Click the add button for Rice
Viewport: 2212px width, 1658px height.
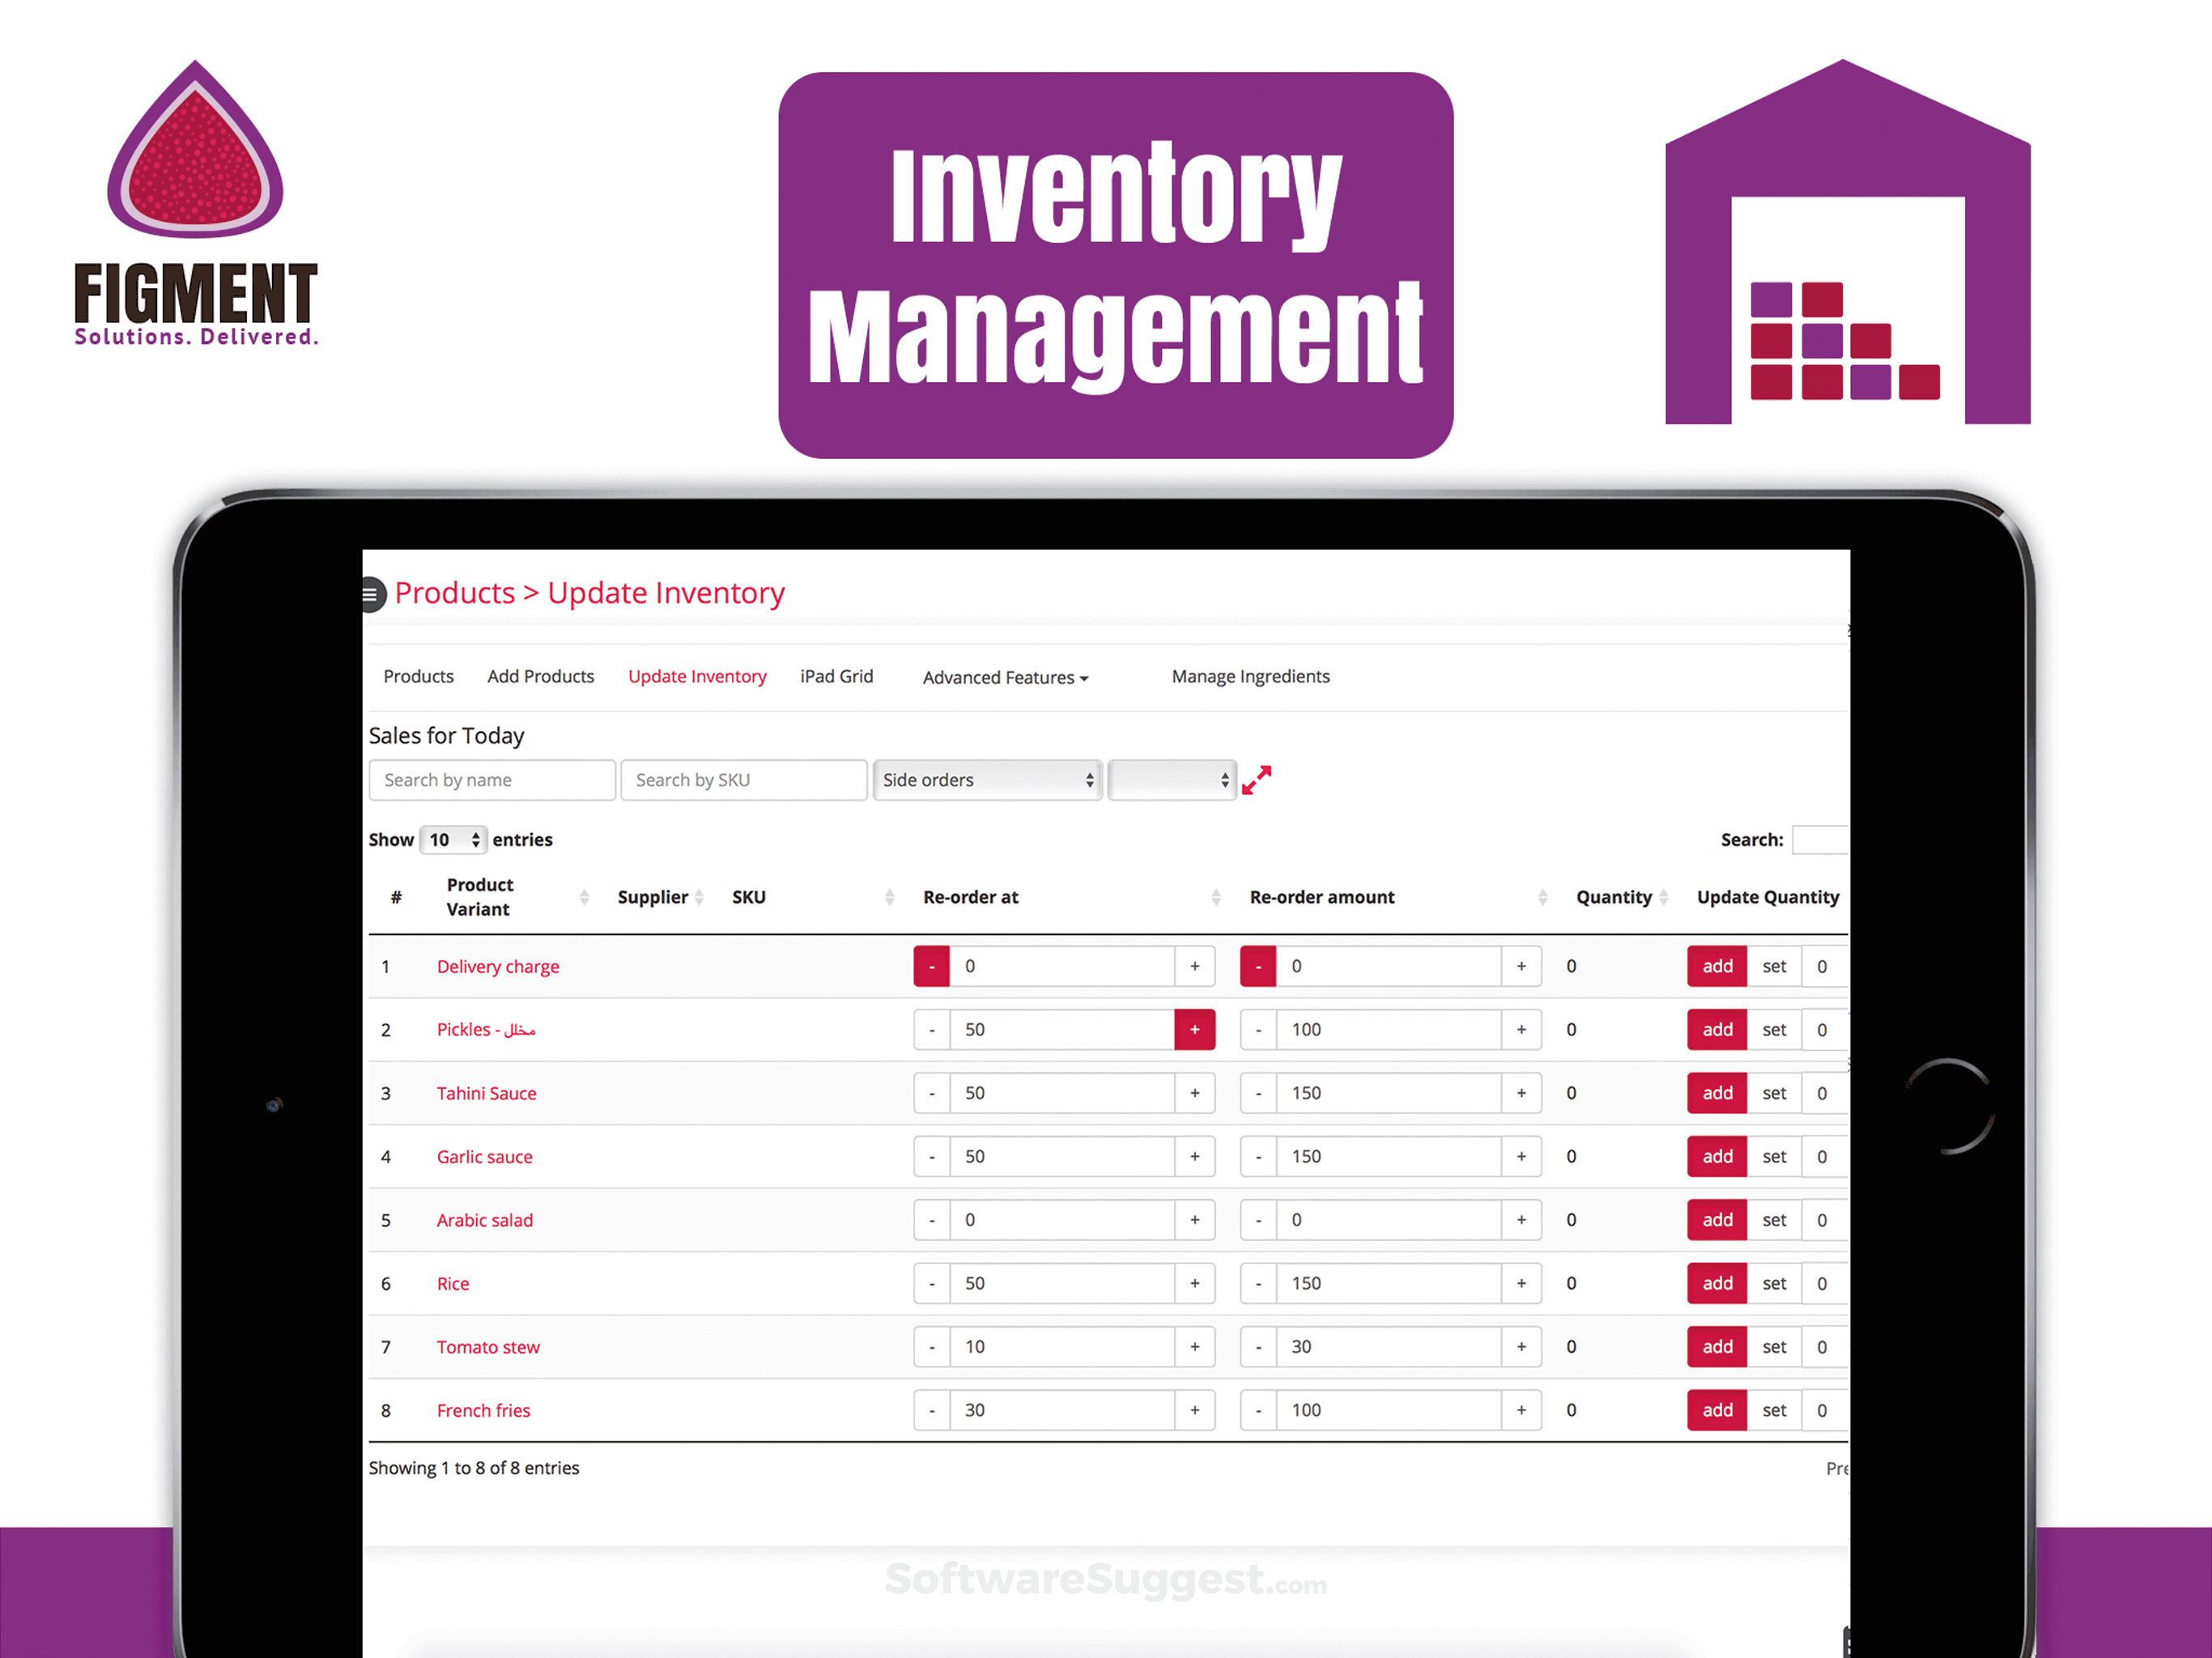pos(1716,1283)
